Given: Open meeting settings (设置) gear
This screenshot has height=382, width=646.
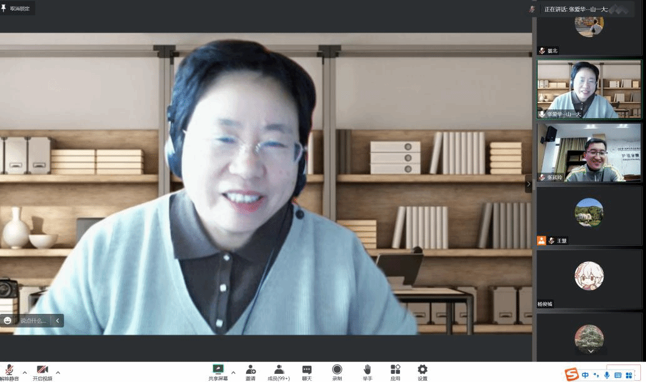Looking at the screenshot, I should pos(423,369).
